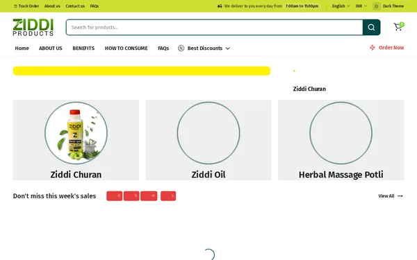Image resolution: width=417 pixels, height=260 pixels.
Task: Go to Home menu item
Action: click(22, 48)
